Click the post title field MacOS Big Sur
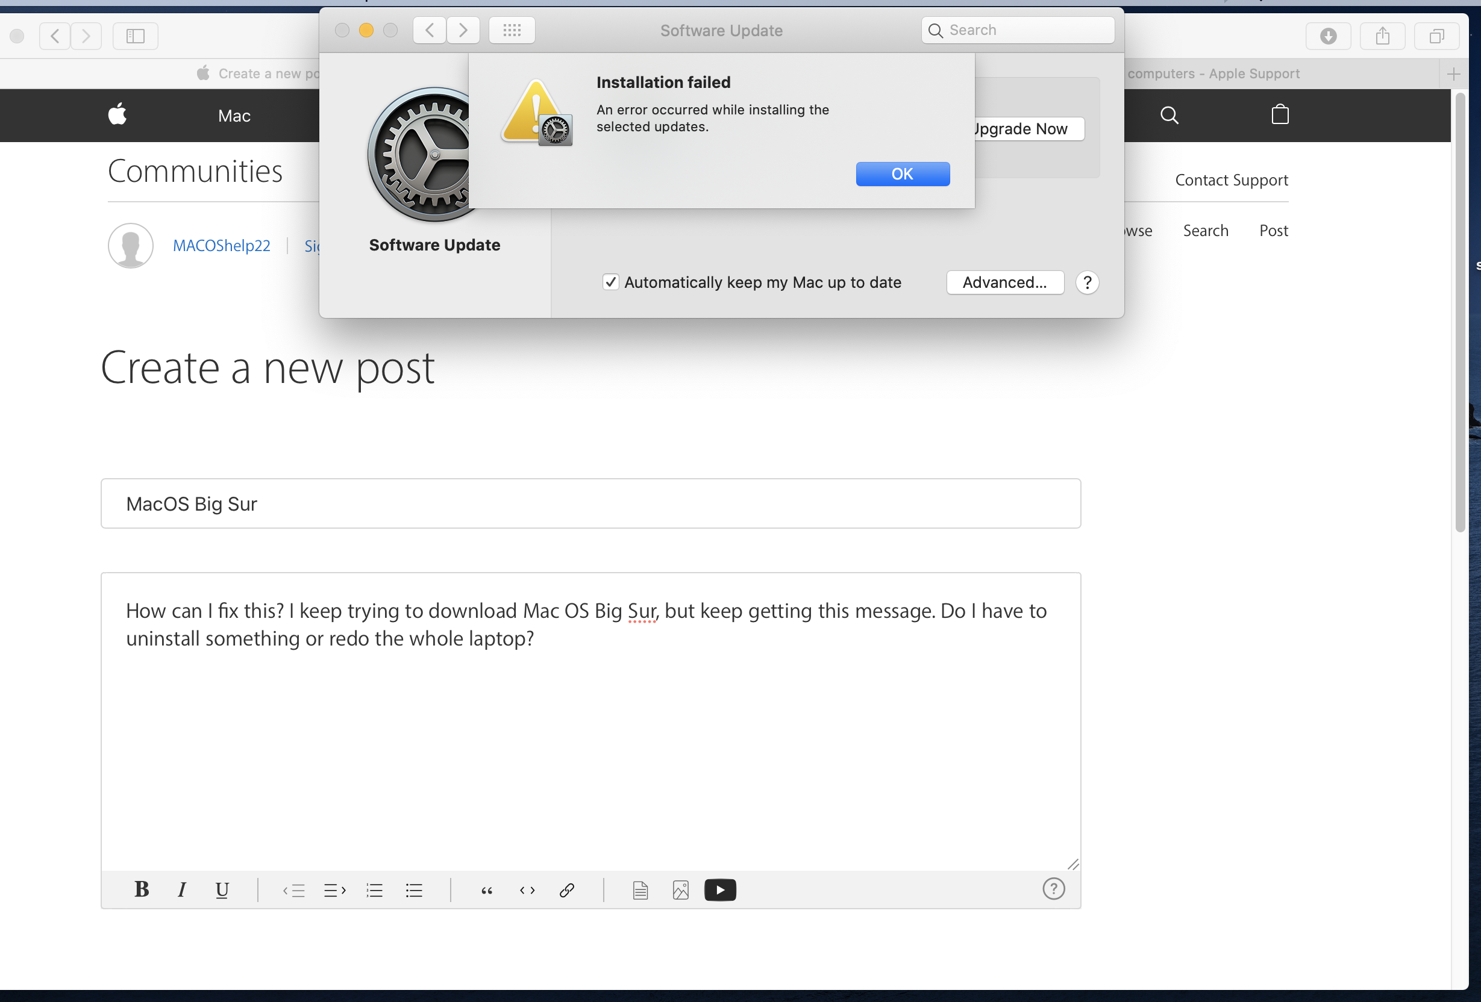This screenshot has height=1002, width=1481. [x=590, y=503]
